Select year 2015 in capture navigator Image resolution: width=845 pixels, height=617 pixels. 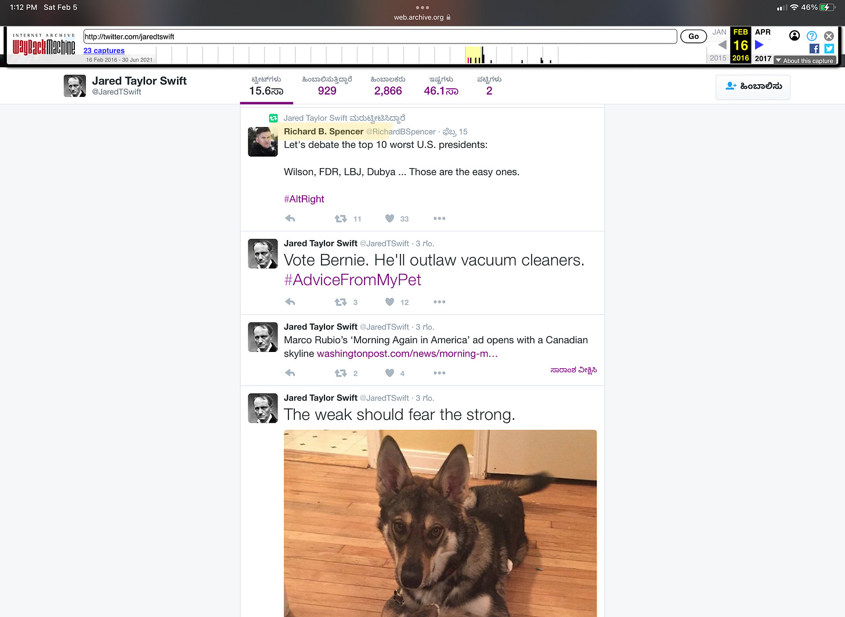pyautogui.click(x=718, y=58)
